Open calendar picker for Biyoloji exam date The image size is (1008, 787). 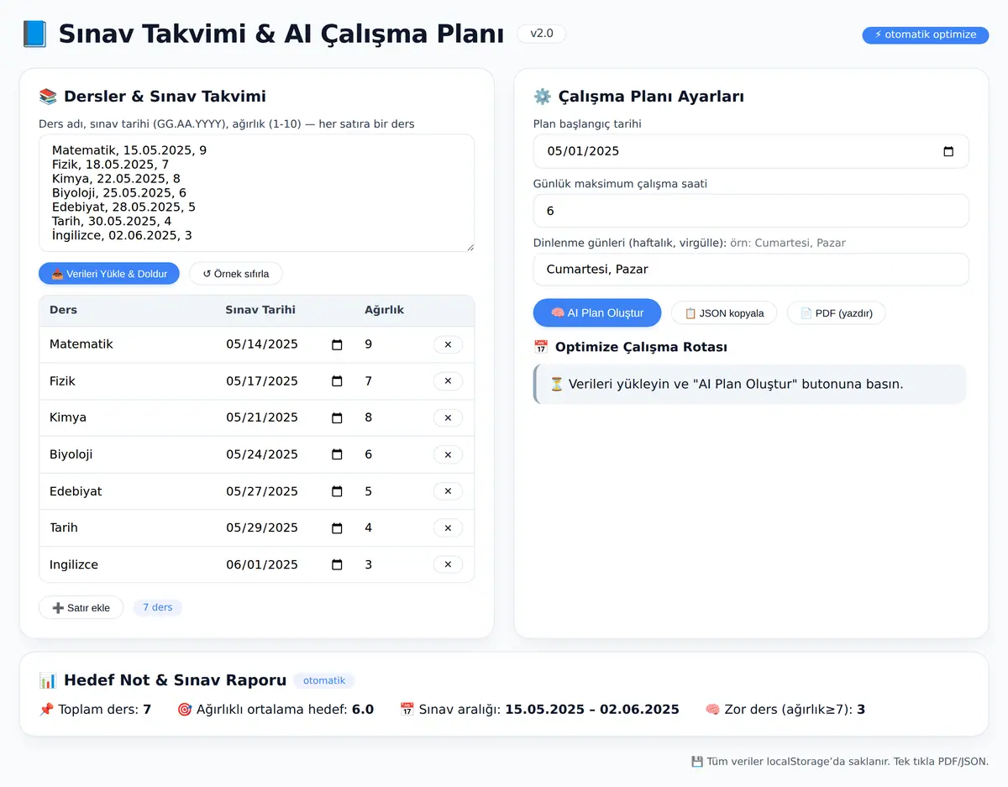click(x=337, y=454)
